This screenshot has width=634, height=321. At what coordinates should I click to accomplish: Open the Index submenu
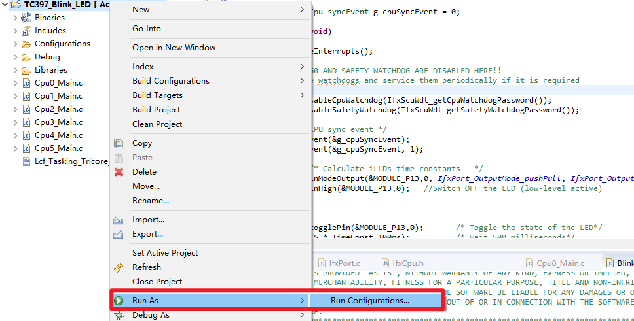pyautogui.click(x=210, y=67)
